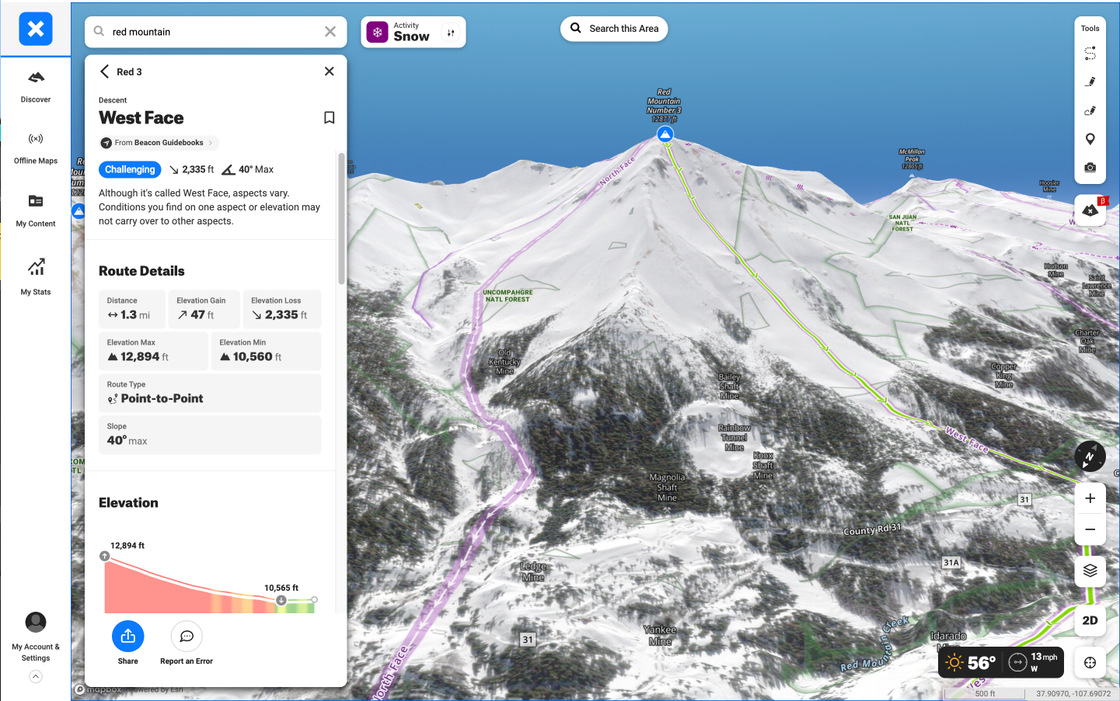Expand the From Beacon Guidebooks source
The width and height of the screenshot is (1120, 701).
tap(159, 143)
